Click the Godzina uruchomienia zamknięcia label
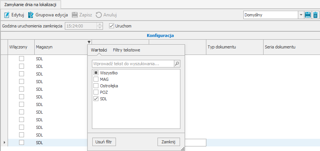 click(x=32, y=26)
